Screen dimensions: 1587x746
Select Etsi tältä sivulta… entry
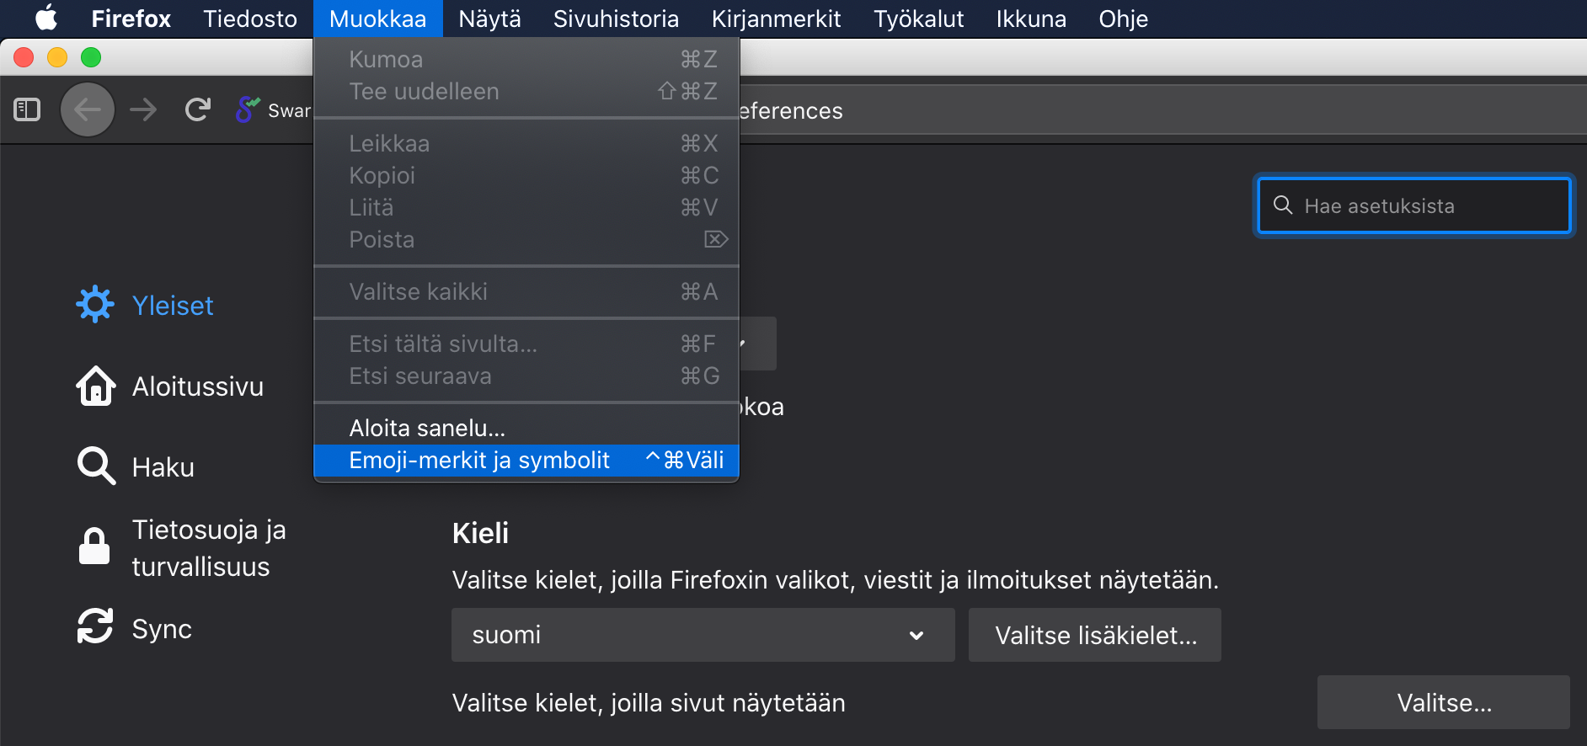(x=526, y=344)
